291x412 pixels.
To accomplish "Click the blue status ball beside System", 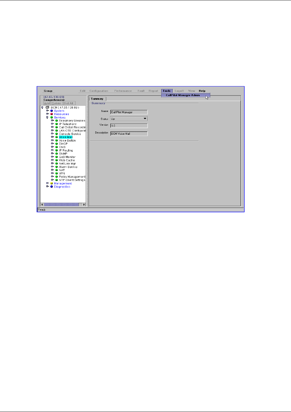I will [x=52, y=111].
